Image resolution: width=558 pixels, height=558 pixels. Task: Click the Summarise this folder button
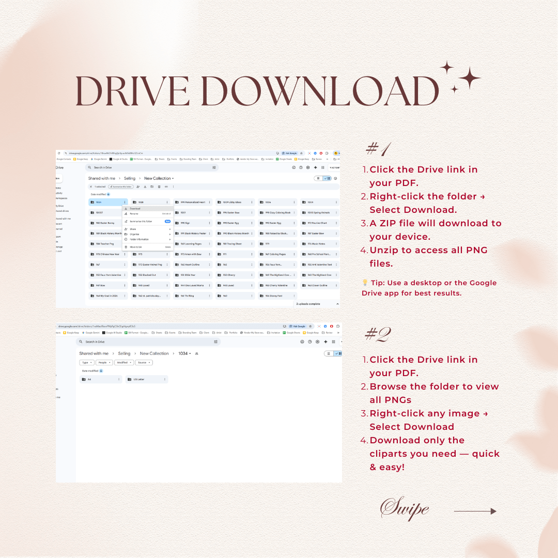click(x=121, y=187)
